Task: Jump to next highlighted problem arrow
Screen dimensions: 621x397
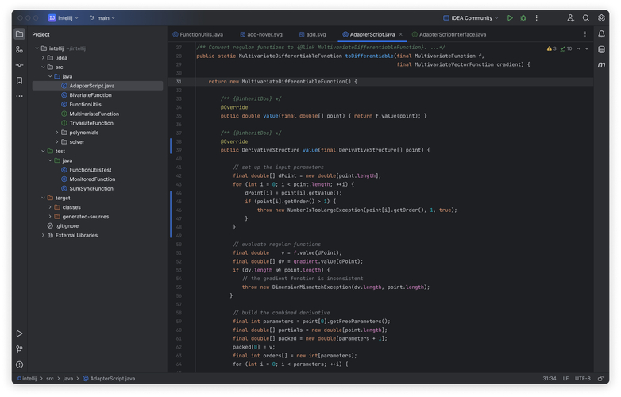Action: [x=587, y=48]
